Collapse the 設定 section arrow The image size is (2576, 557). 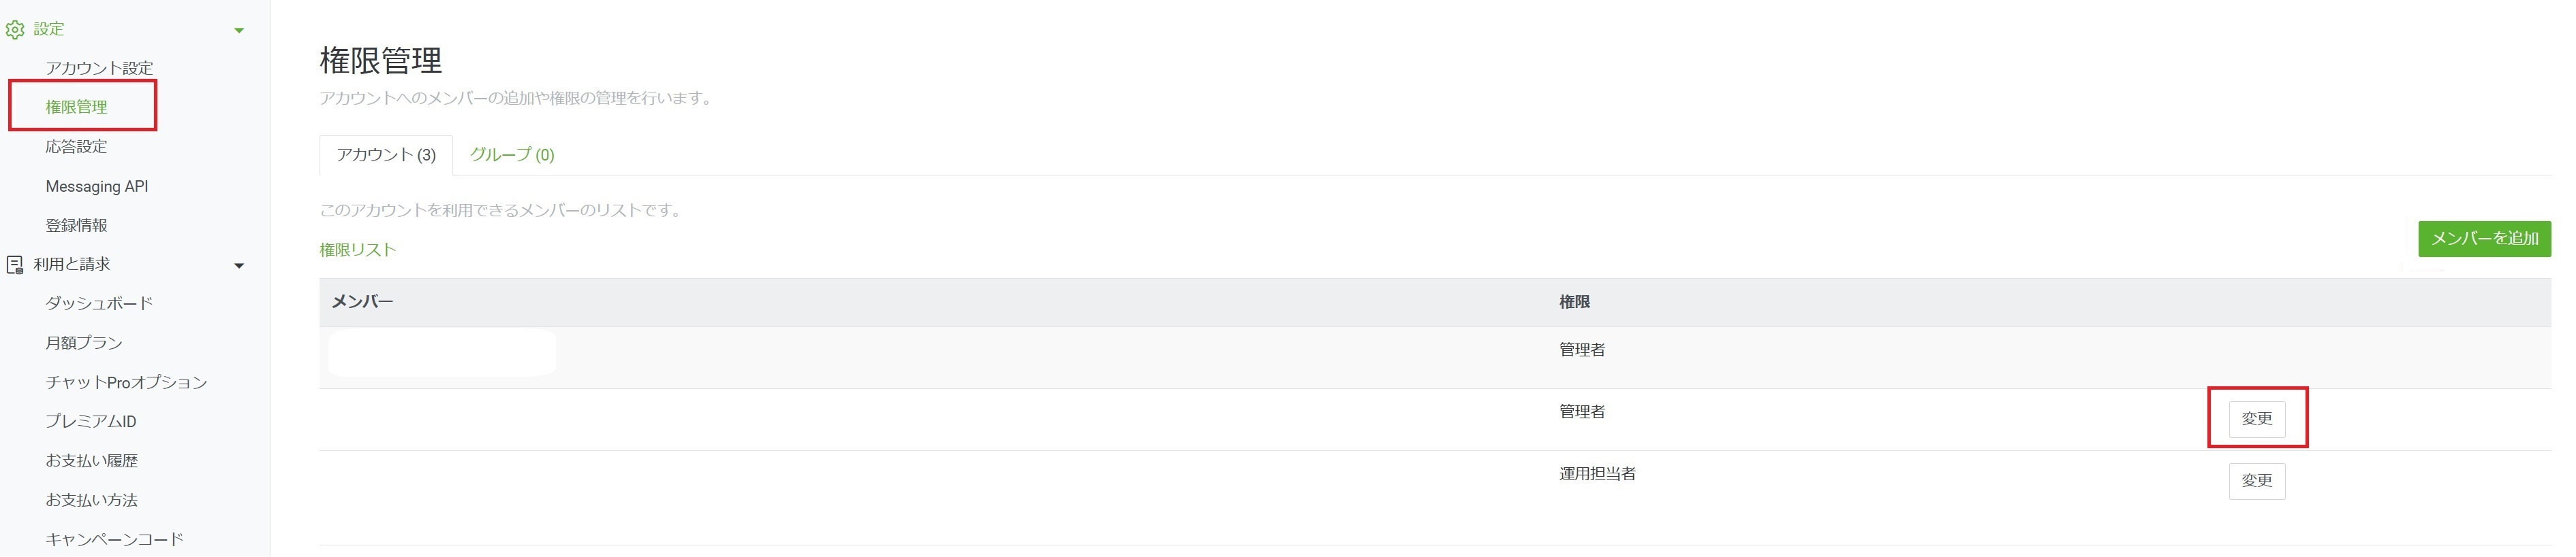coord(239,31)
